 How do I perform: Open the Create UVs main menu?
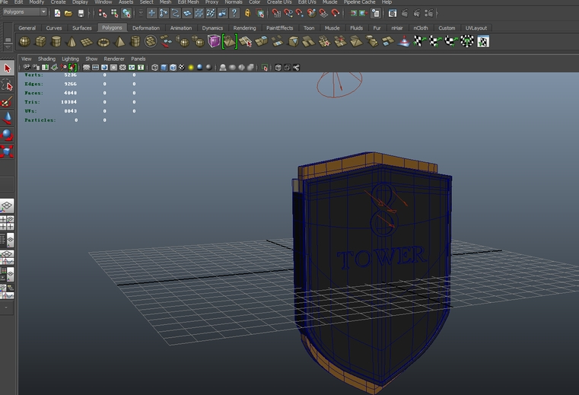click(279, 2)
